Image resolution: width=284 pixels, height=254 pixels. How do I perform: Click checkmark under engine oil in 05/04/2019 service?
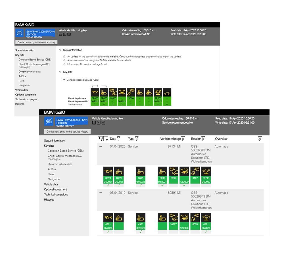pos(108,232)
